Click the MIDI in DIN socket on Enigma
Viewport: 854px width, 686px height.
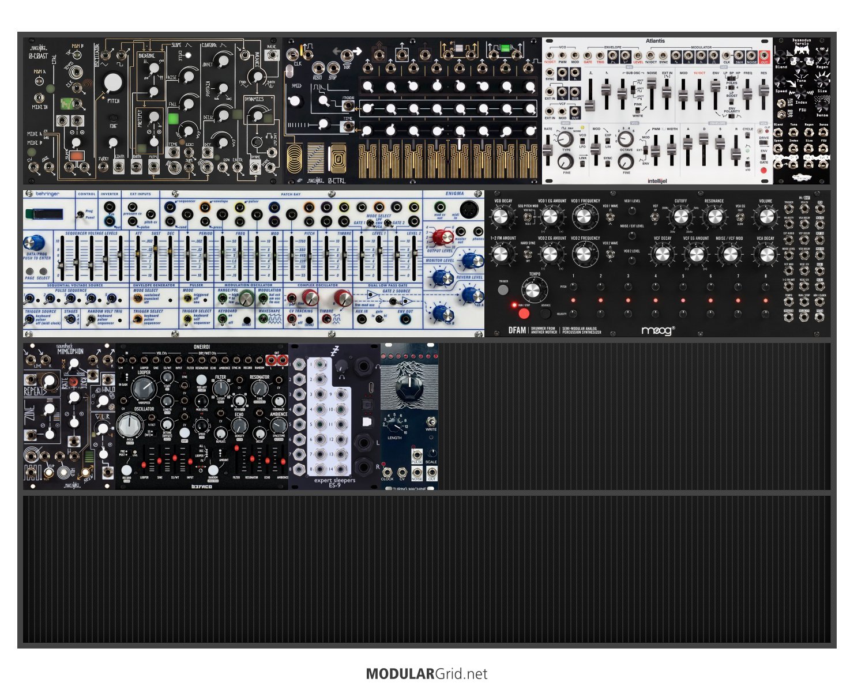pos(468,209)
